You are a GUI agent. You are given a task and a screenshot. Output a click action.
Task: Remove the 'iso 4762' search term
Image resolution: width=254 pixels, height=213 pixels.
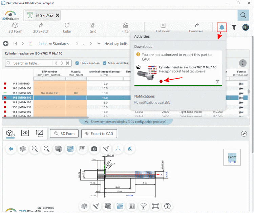point(58,15)
